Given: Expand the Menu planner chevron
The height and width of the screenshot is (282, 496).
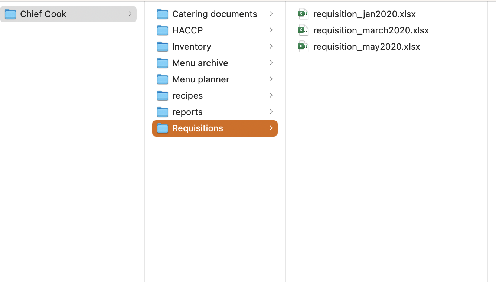Looking at the screenshot, I should 271,79.
